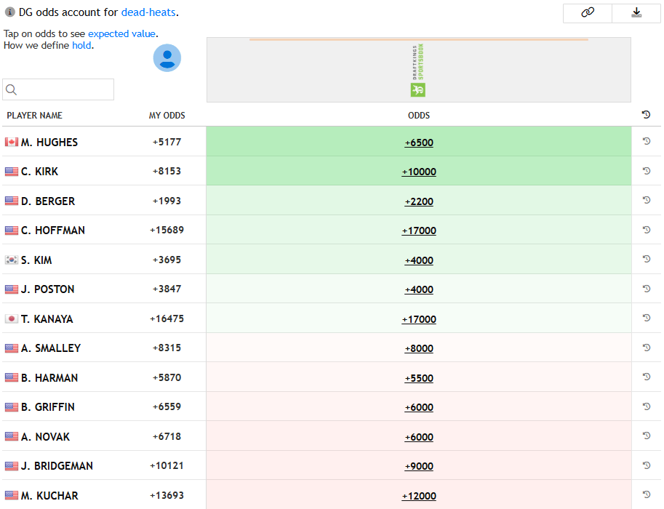Sort by My Odds column header
Image resolution: width=664 pixels, height=509 pixels.
pos(167,116)
